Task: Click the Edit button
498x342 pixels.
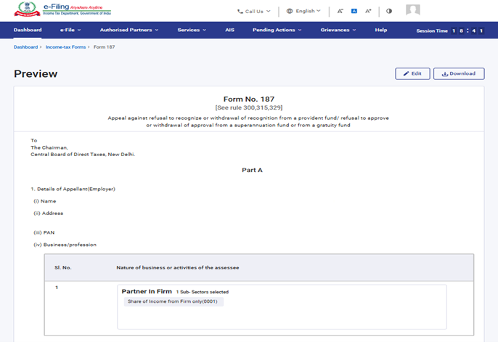Action: (x=412, y=73)
